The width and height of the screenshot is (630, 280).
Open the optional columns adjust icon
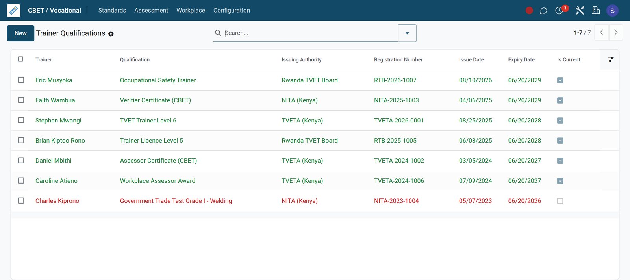point(611,59)
